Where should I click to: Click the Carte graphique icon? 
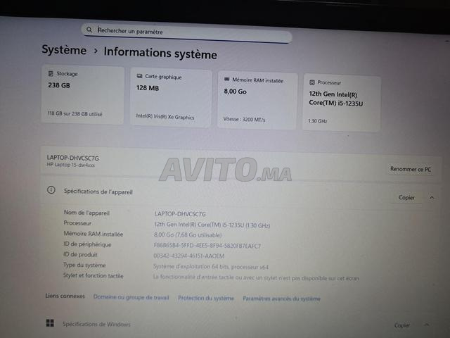click(x=139, y=76)
